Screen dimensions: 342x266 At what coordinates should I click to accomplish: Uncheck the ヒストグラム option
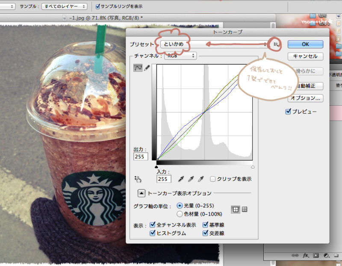click(x=153, y=233)
